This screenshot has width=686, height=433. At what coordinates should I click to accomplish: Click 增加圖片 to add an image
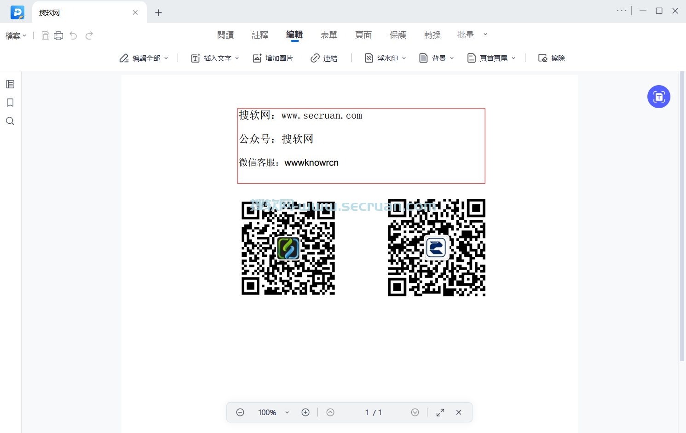tap(273, 58)
